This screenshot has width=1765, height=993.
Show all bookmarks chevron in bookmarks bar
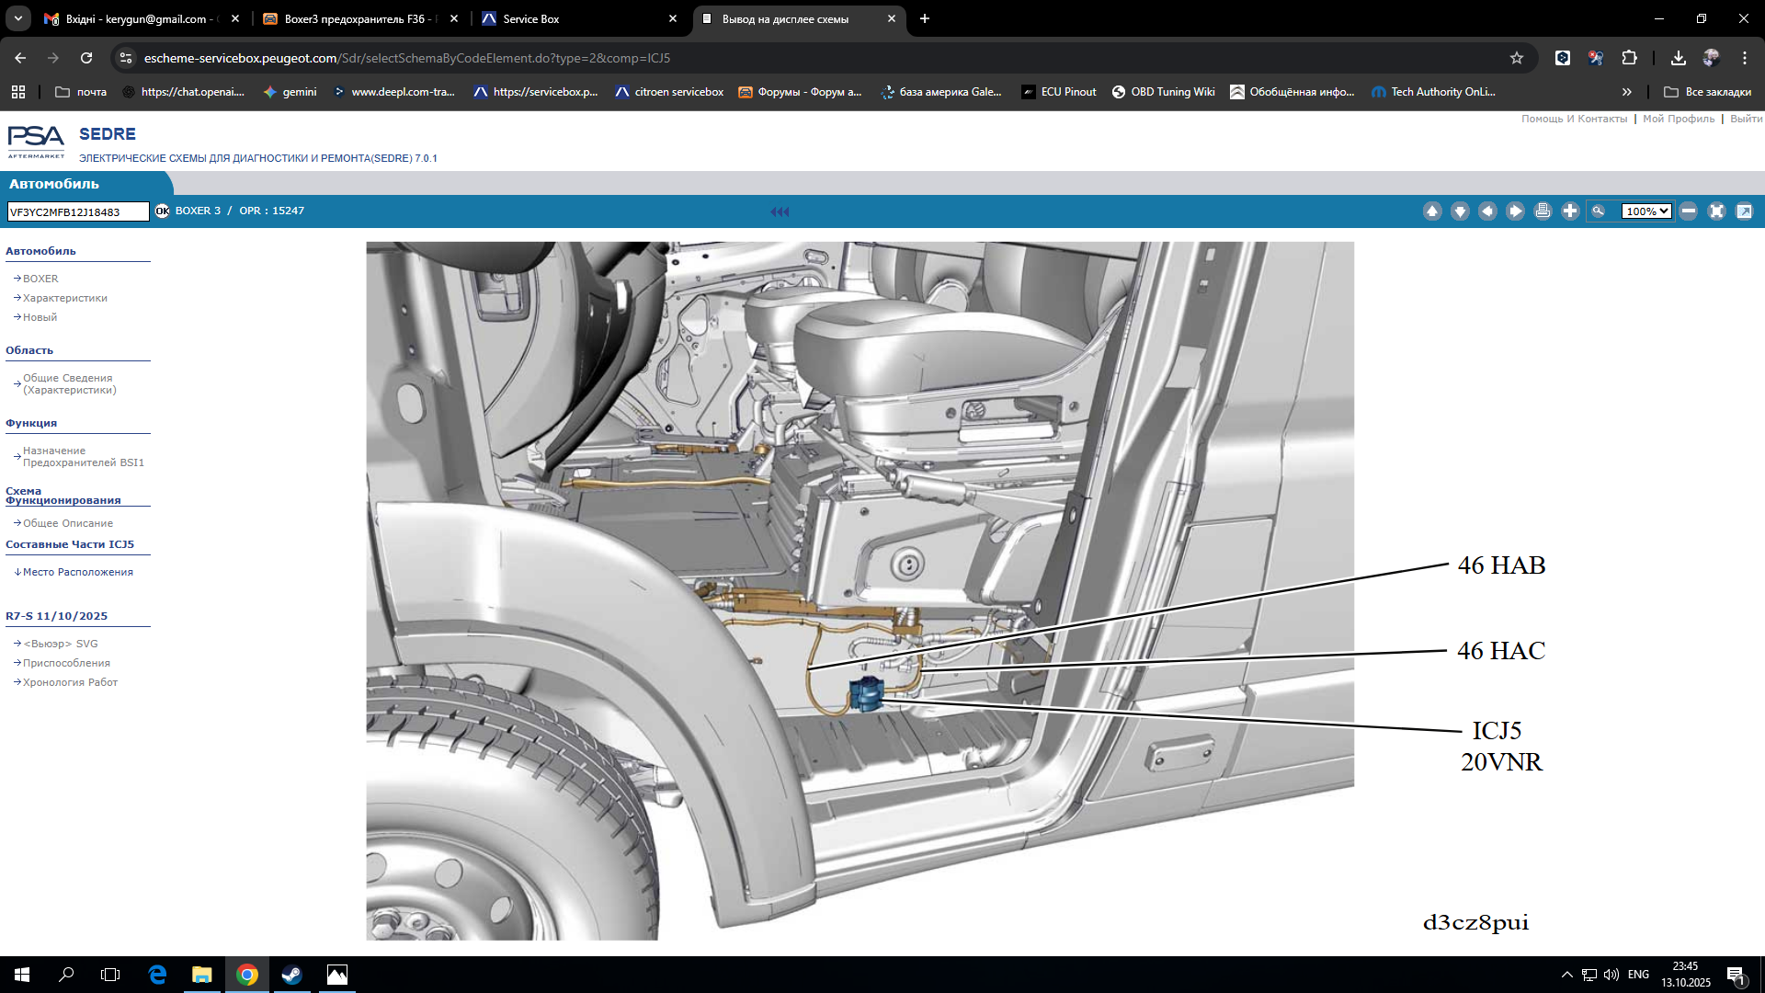[1626, 92]
